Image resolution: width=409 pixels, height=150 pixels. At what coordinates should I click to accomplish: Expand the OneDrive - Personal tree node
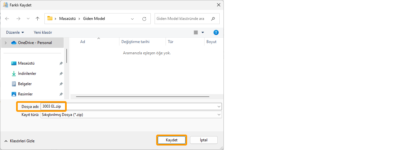click(5, 43)
